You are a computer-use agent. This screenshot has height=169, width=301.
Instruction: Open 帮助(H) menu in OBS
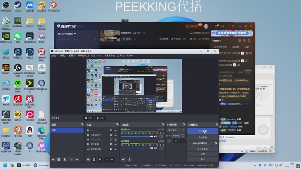tap(130, 56)
